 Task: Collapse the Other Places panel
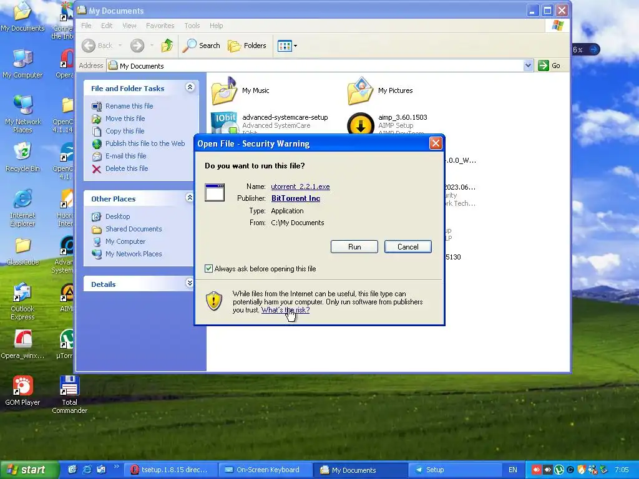[x=190, y=198]
